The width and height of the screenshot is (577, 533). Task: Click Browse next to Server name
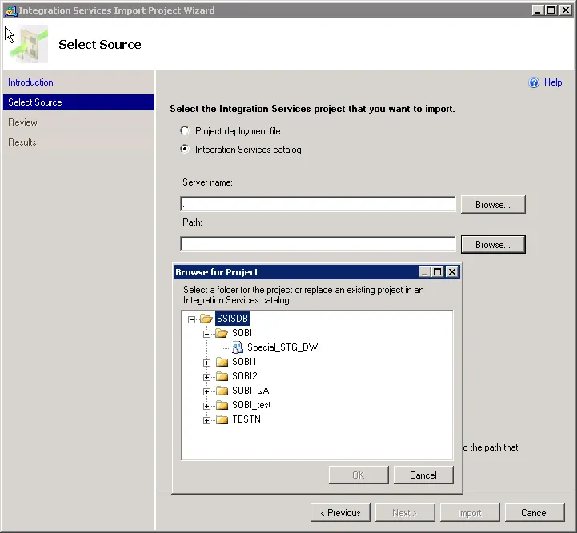pyautogui.click(x=493, y=205)
